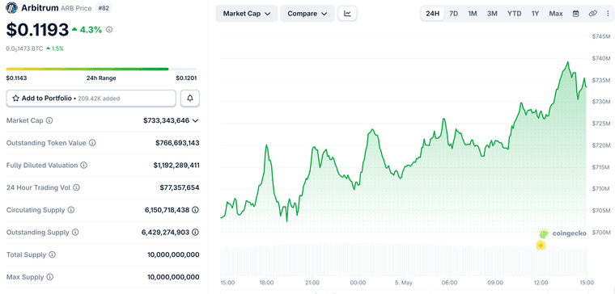The image size is (615, 294).
Task: Select the 3M time range tab
Action: click(x=492, y=14)
